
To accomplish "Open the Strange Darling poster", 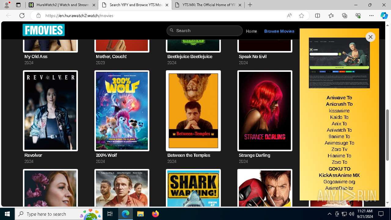I will (265, 111).
